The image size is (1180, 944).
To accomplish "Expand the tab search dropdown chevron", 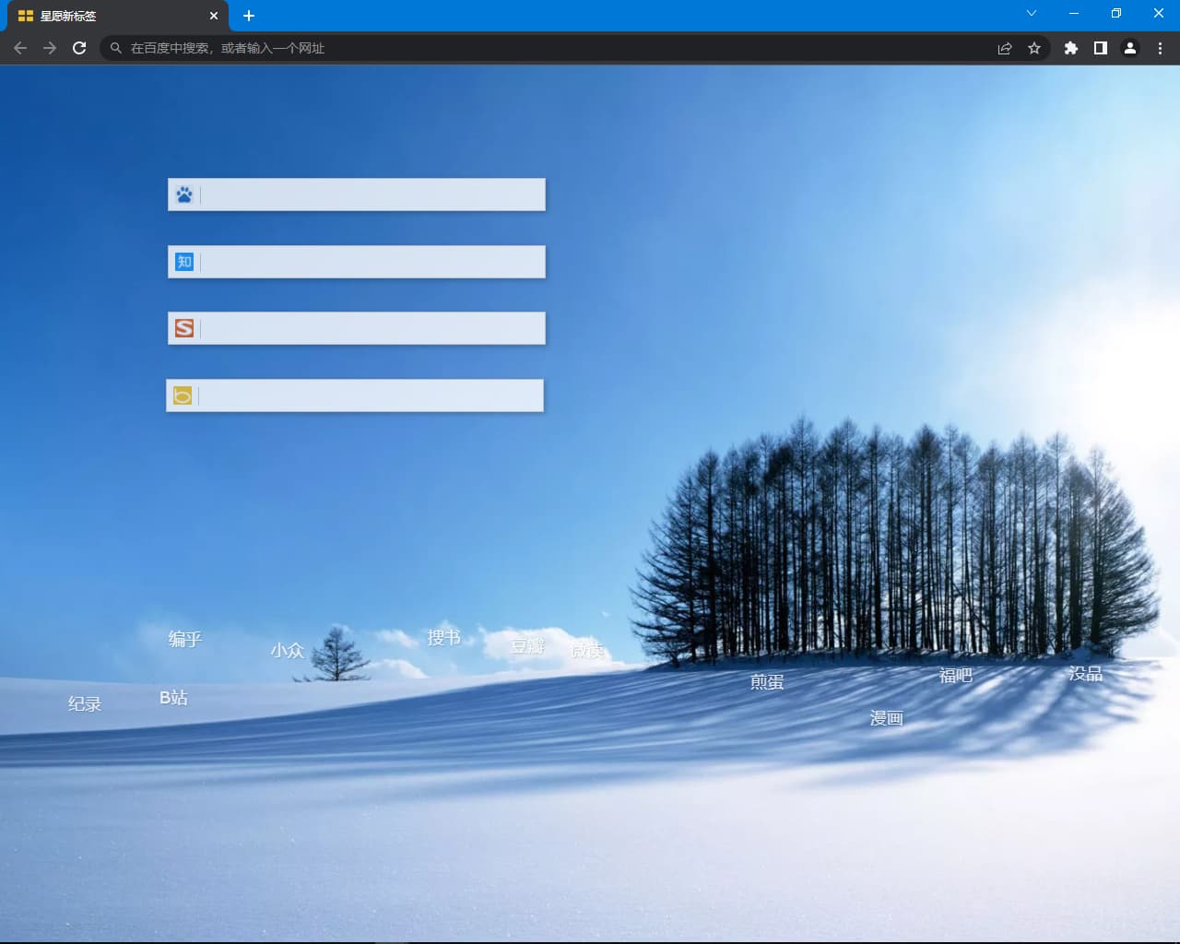I will 1032,14.
